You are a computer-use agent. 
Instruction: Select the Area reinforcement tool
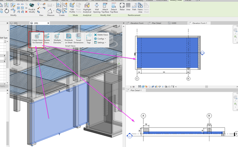[x=128, y=7]
